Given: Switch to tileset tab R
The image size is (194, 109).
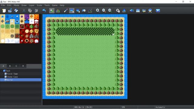Looking at the screenshot, I should [23, 66].
